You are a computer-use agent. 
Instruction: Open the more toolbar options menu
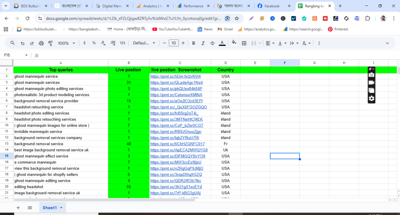pos(319,43)
